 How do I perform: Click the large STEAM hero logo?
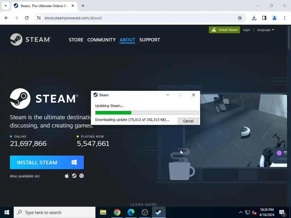(x=44, y=98)
